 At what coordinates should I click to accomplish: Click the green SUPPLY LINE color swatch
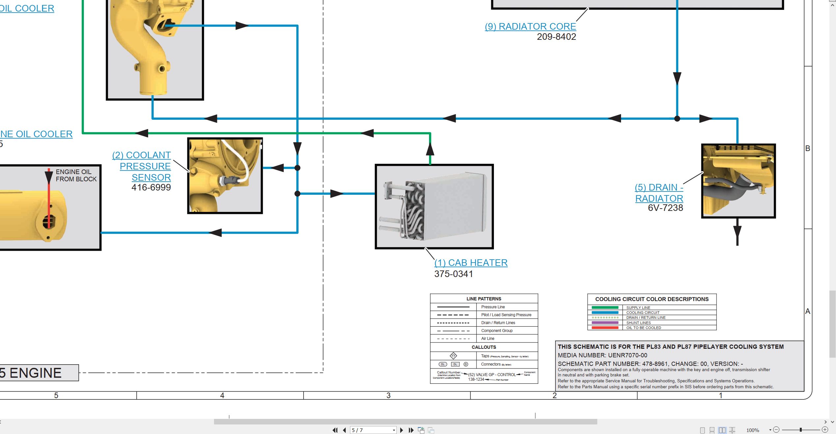tap(605, 308)
